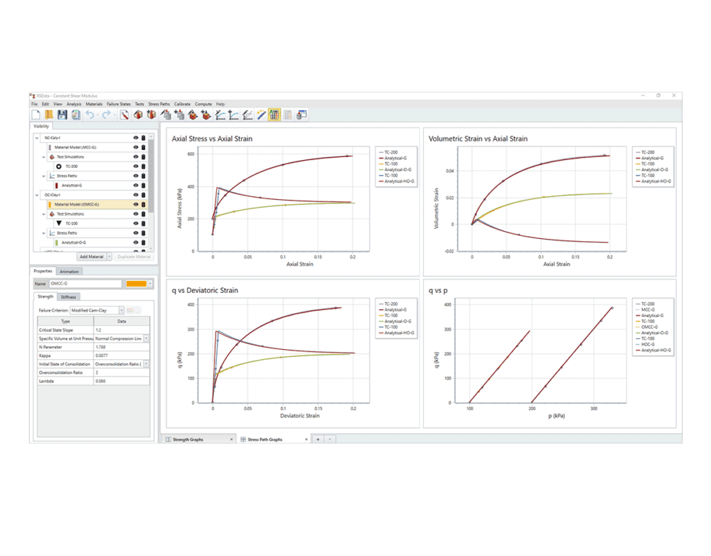Click the Undo arrow icon

[90, 114]
